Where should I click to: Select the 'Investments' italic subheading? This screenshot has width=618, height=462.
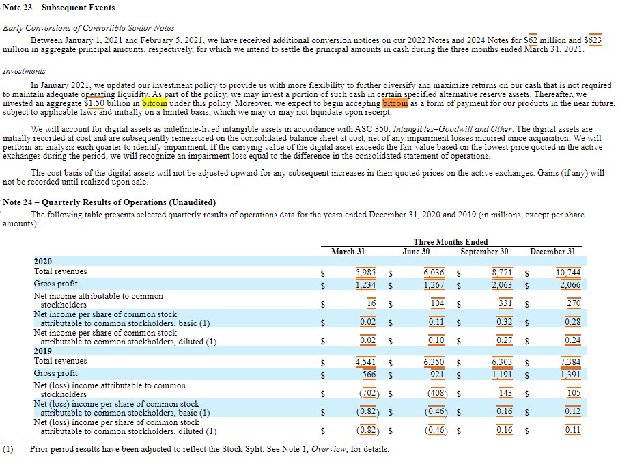coord(24,71)
